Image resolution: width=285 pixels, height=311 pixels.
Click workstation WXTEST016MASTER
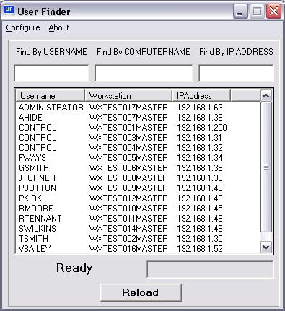[128, 249]
